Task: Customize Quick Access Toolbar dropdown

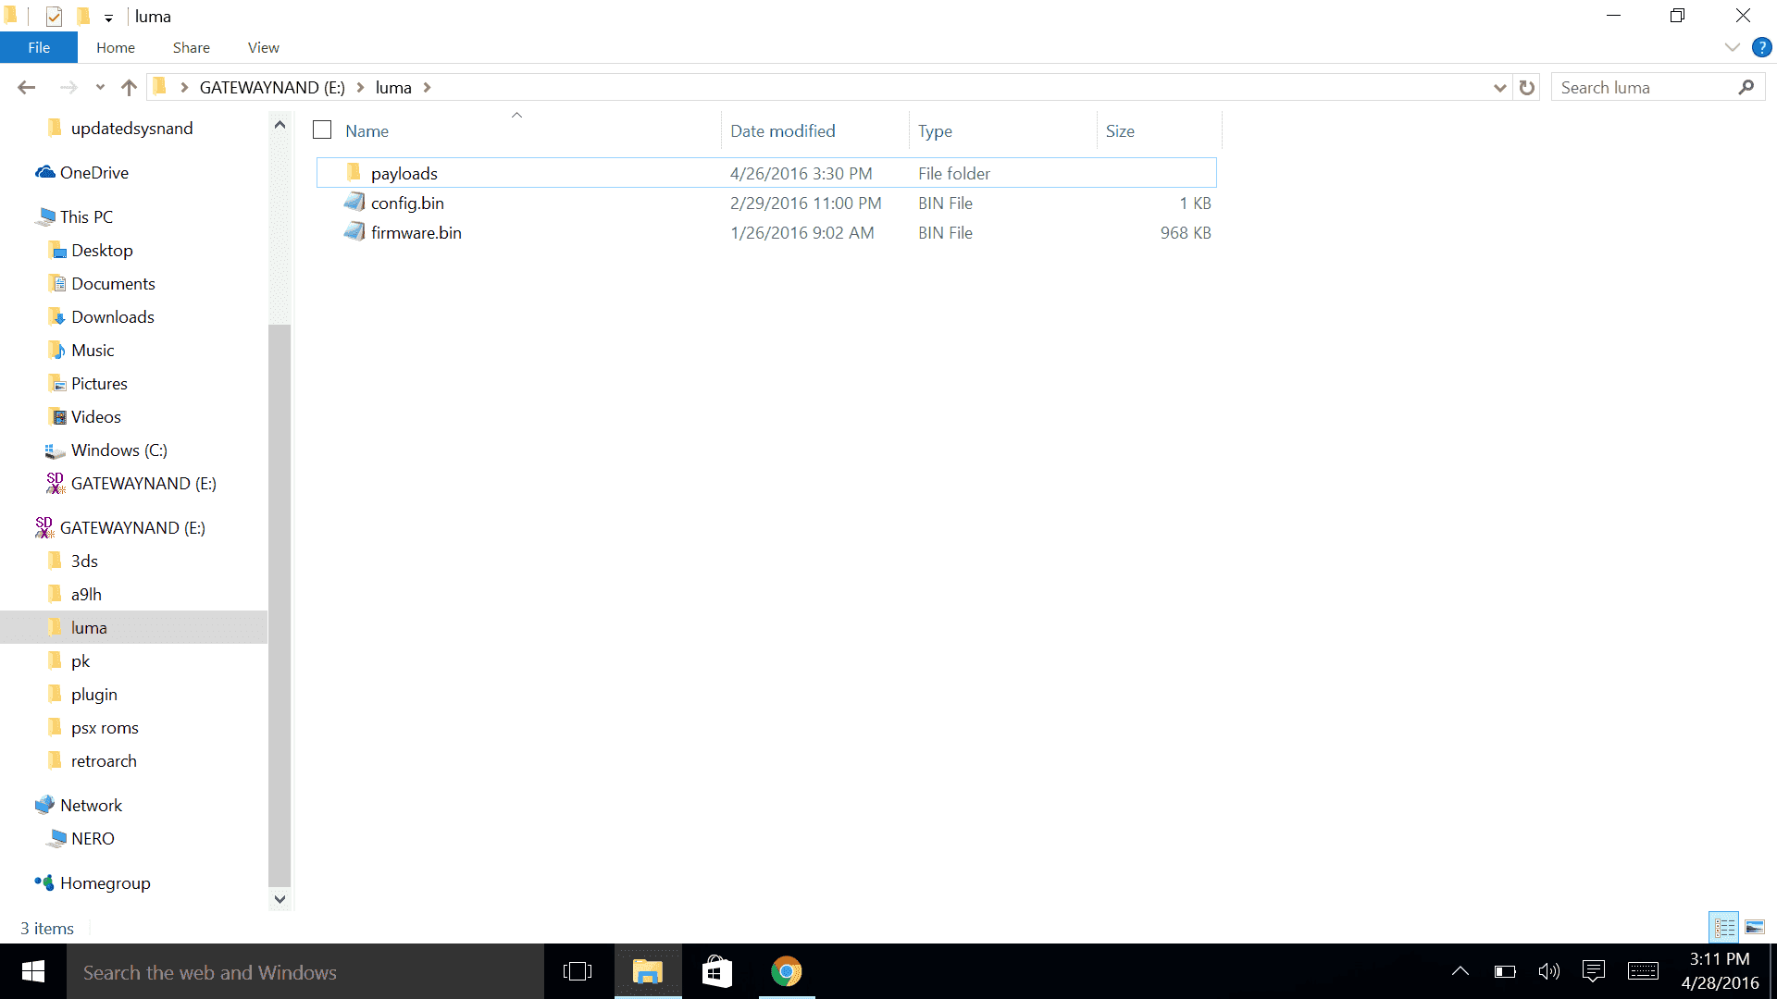Action: tap(108, 18)
